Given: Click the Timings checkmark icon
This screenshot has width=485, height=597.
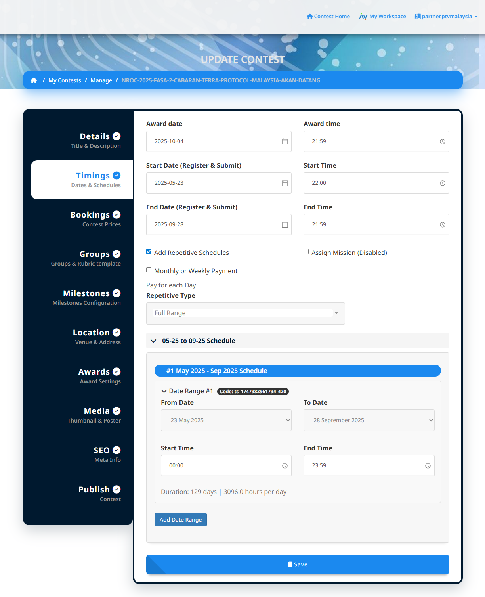Looking at the screenshot, I should click(x=116, y=176).
